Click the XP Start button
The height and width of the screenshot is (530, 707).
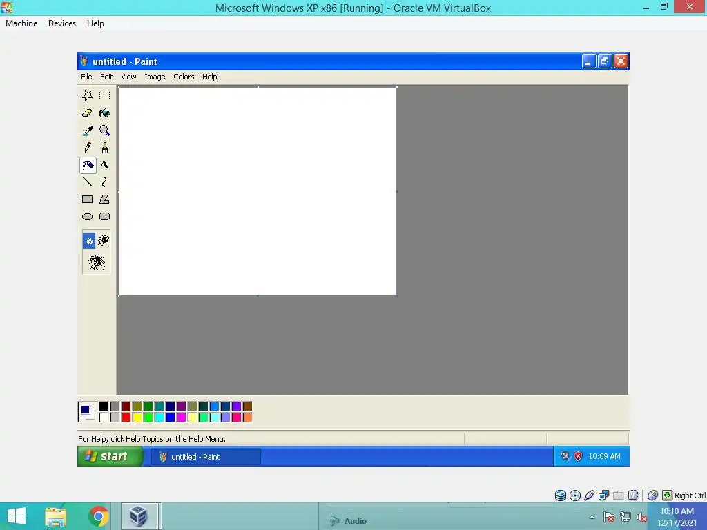coord(110,456)
